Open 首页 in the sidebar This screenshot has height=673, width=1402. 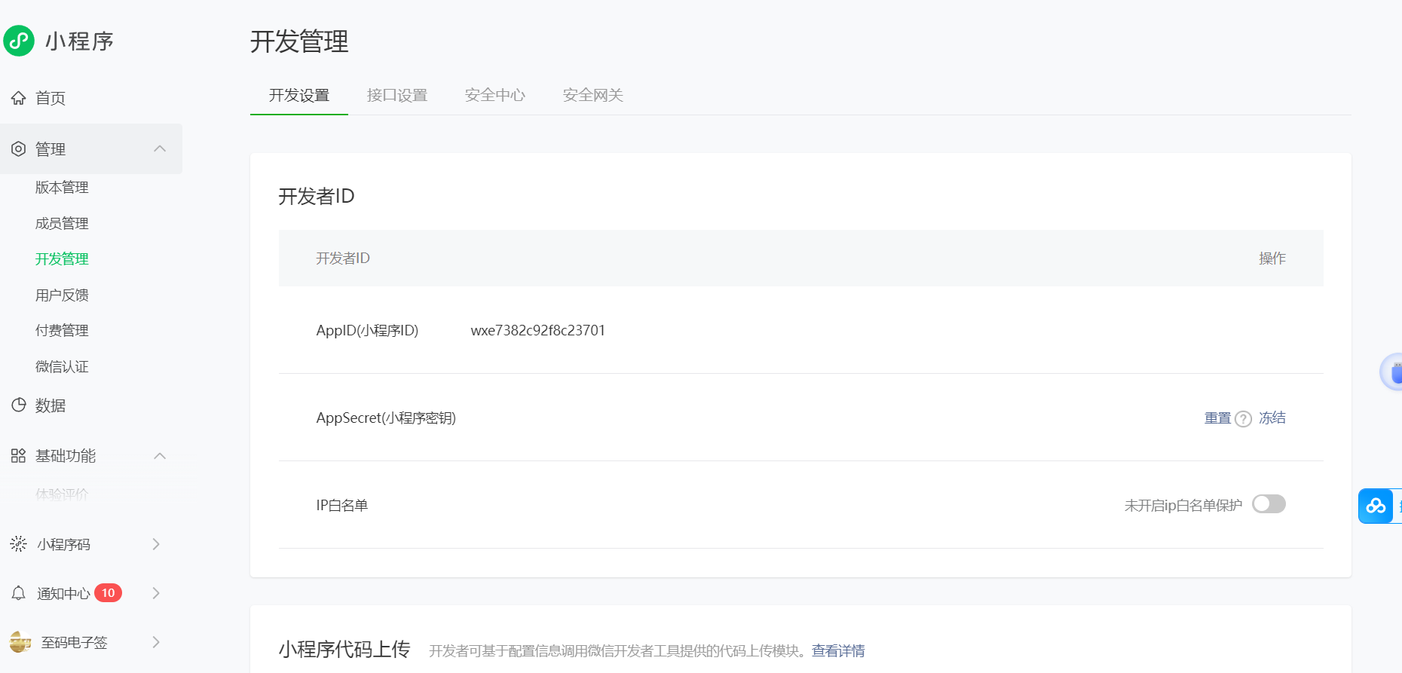coord(51,98)
